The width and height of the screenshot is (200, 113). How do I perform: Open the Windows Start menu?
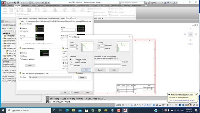point(3,110)
